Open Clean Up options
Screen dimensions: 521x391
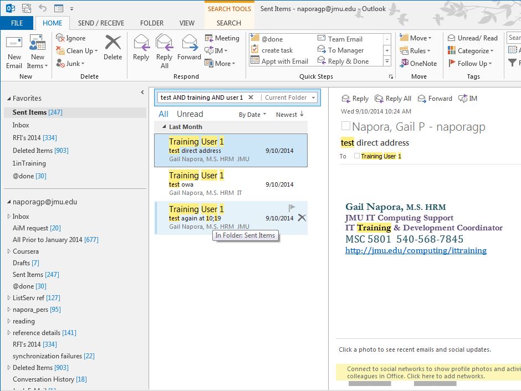[77, 51]
